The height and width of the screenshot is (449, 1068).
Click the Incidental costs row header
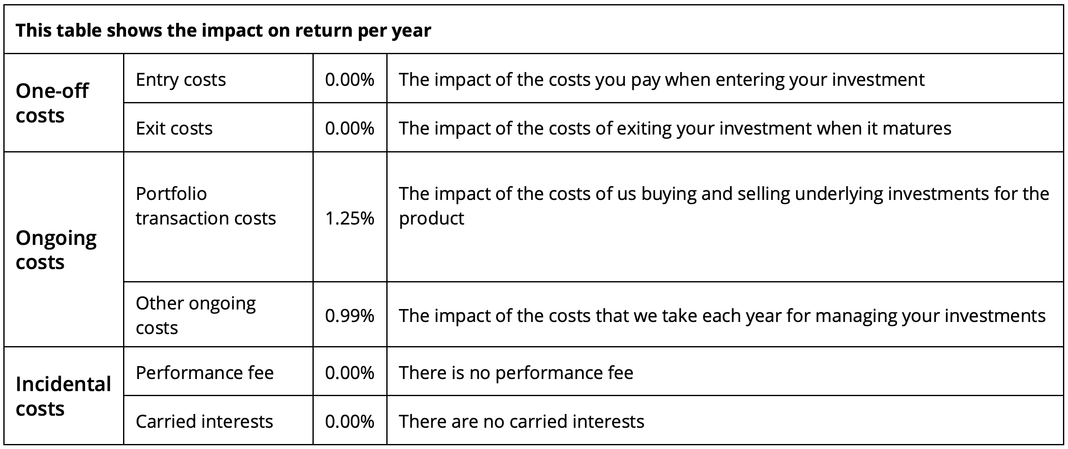pyautogui.click(x=63, y=396)
